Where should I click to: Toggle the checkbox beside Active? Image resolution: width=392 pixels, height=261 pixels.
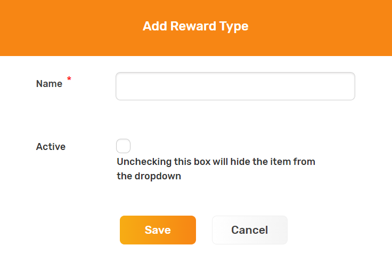[x=123, y=146]
